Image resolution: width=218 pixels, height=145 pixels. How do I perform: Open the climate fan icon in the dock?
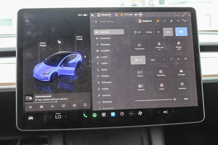(140, 113)
